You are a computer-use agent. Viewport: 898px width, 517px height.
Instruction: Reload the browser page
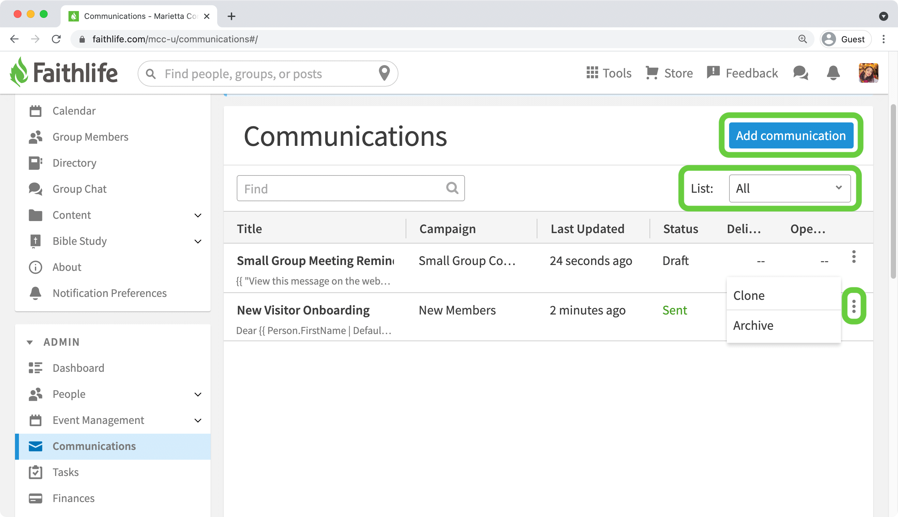tap(56, 39)
